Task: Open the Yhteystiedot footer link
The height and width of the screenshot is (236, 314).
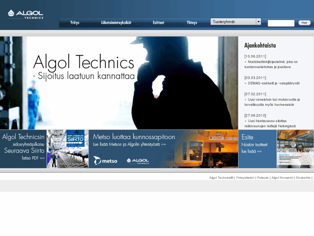Action: (x=245, y=178)
